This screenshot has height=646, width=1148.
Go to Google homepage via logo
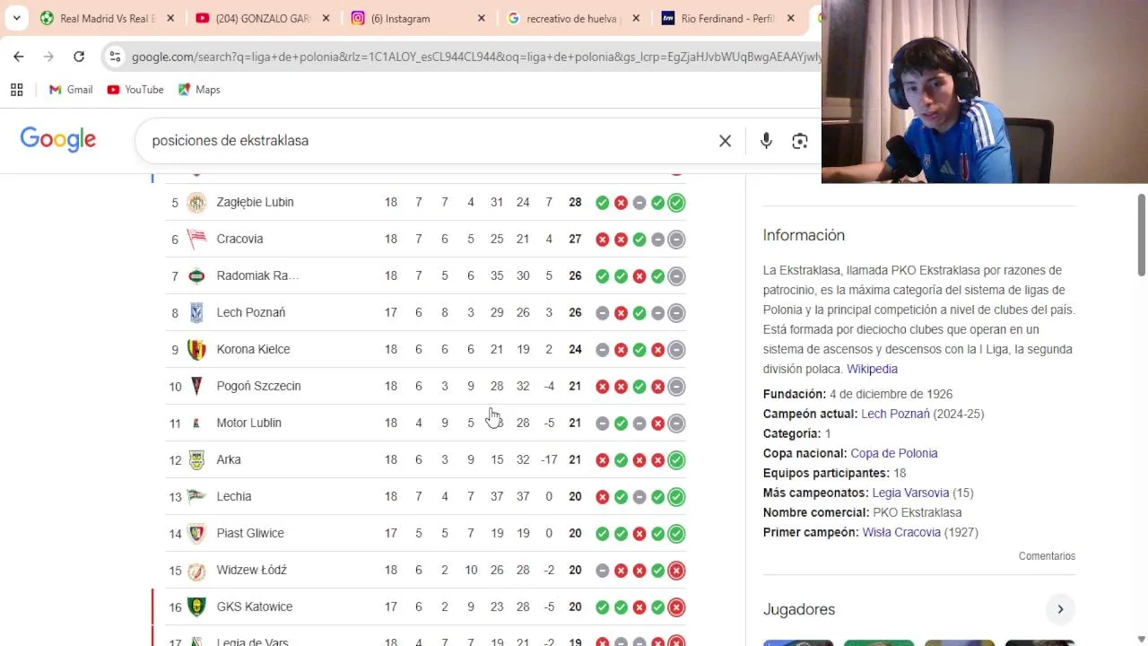tap(58, 140)
